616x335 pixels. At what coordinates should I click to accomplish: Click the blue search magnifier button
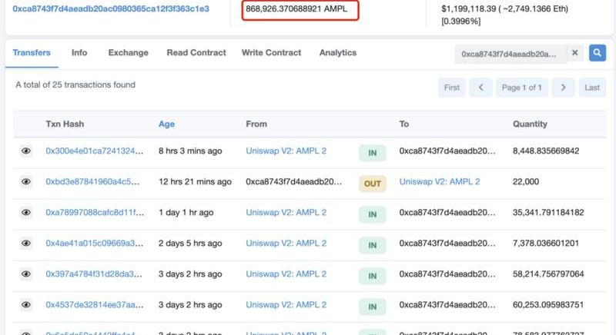(598, 53)
